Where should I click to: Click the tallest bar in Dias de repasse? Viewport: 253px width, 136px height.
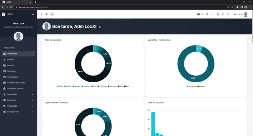[x=153, y=124]
